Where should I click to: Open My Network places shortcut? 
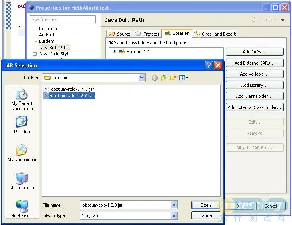point(22,209)
